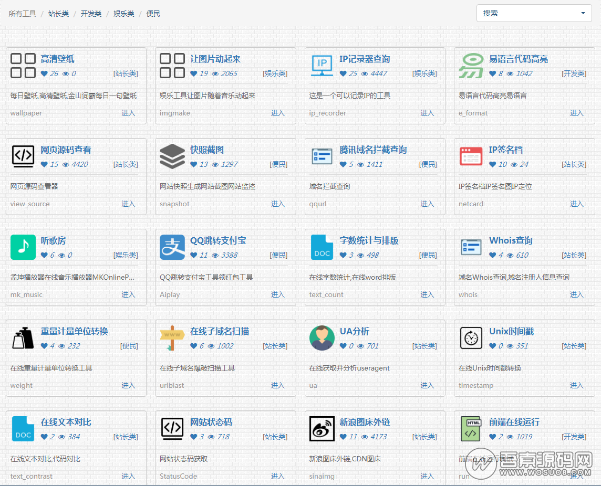Select the IP记录器查询 monitor icon
Viewport: 601px width, 486px height.
322,65
